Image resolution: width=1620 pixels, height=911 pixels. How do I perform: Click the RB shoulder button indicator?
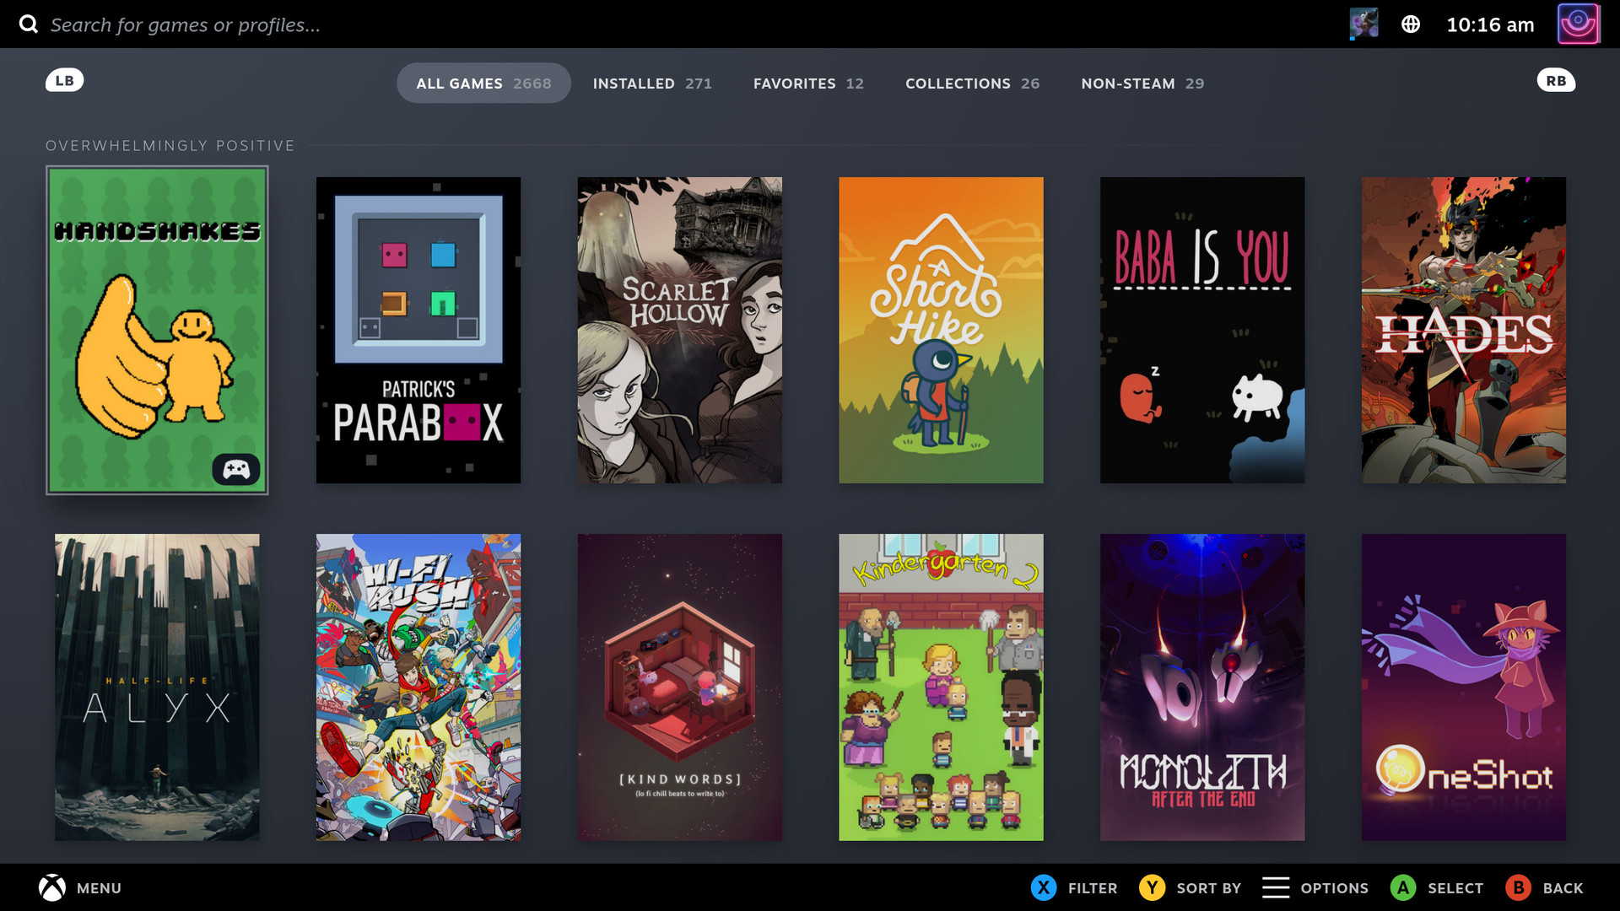[1556, 81]
